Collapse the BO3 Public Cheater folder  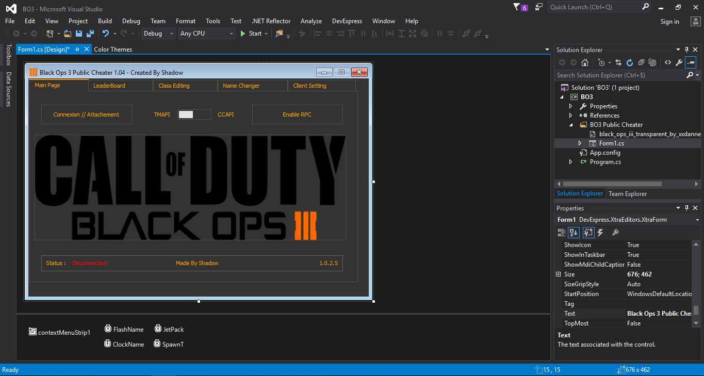[570, 125]
